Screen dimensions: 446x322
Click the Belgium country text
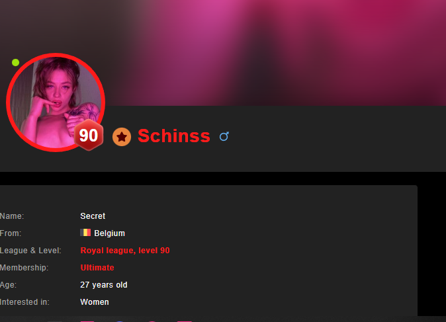coord(109,233)
